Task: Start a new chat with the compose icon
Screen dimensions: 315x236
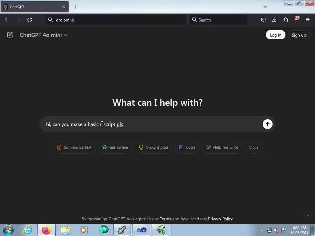Action: tap(10, 35)
